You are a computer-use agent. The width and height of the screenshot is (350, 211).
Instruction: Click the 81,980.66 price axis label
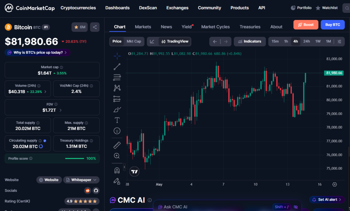pyautogui.click(x=334, y=73)
